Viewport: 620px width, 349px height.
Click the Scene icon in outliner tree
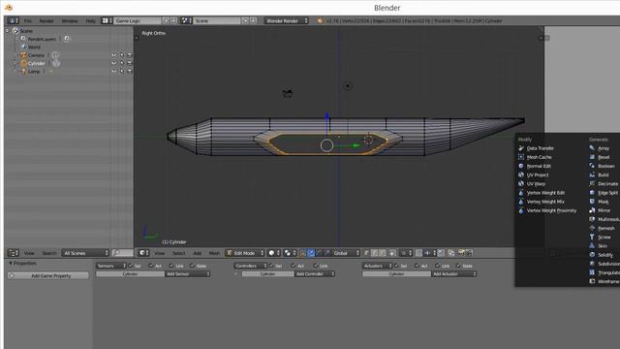[15, 30]
